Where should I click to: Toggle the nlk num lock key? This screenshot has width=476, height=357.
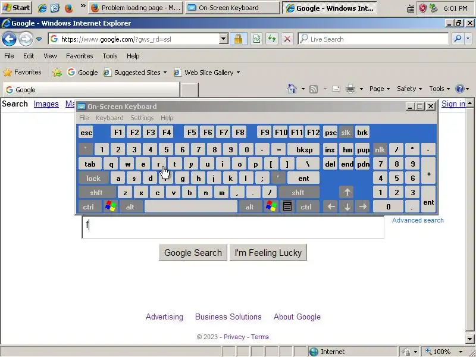pyautogui.click(x=380, y=149)
